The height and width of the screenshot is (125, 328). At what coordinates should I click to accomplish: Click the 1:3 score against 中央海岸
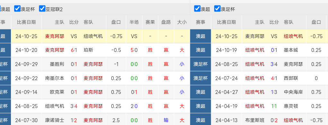(x=274, y=92)
